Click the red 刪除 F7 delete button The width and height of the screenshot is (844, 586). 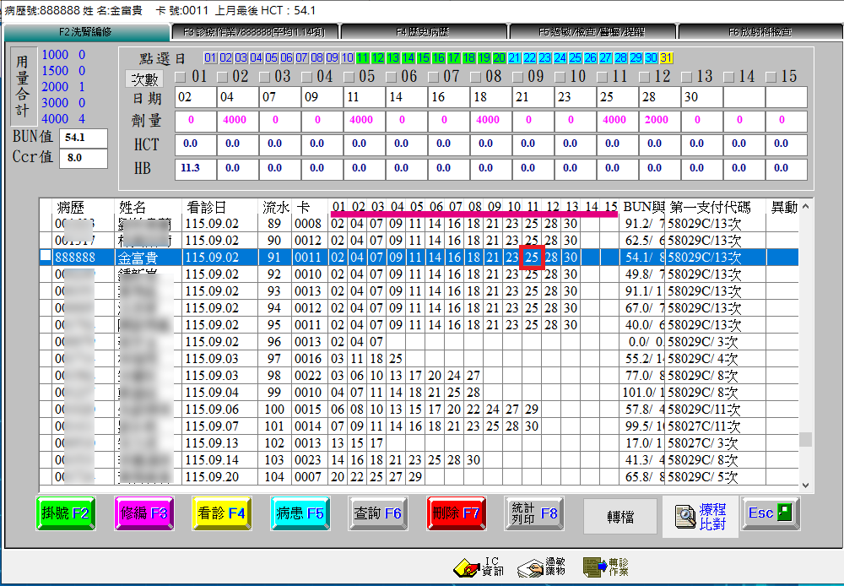point(456,513)
